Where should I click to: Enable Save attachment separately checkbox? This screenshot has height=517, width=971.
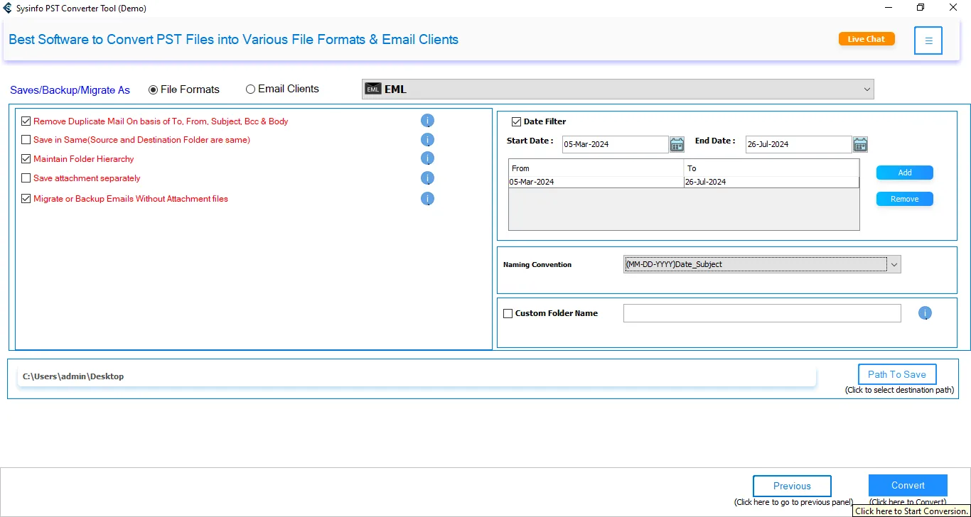(26, 178)
